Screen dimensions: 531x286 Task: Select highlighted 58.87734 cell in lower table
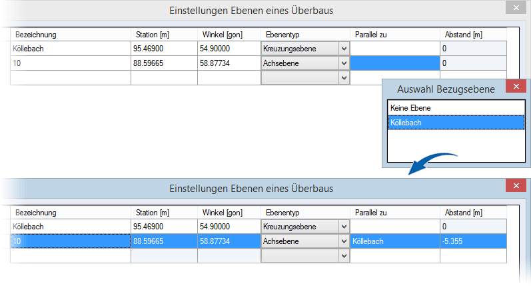229,241
